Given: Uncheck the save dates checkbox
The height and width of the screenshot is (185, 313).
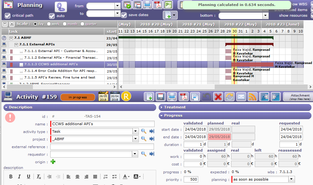Looking at the screenshot, I should pyautogui.click(x=124, y=15).
